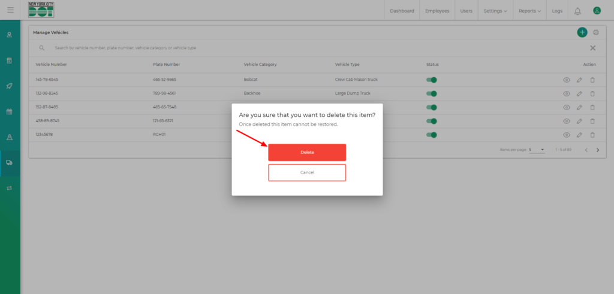Open the user profile avatar icon
This screenshot has width=614, height=294.
click(597, 11)
